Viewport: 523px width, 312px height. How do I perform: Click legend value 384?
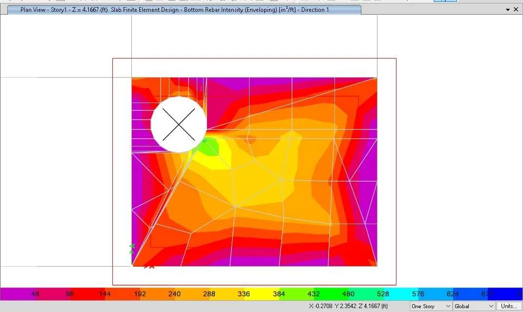279,294
